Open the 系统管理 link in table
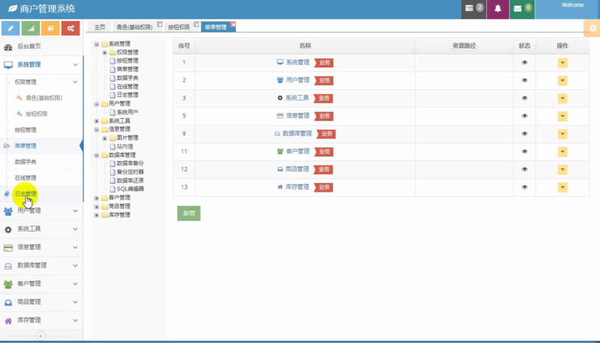The height and width of the screenshot is (343, 600). click(297, 62)
